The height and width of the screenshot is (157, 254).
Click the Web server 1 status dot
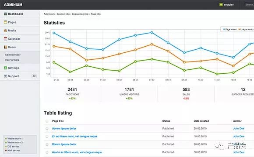tap(6, 139)
